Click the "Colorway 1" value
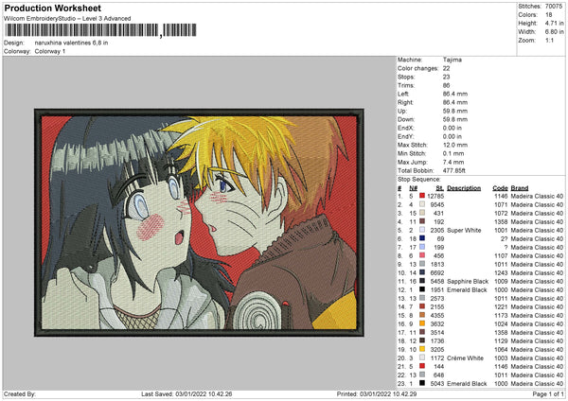Image resolution: width=568 pixels, height=401 pixels. pos(50,51)
